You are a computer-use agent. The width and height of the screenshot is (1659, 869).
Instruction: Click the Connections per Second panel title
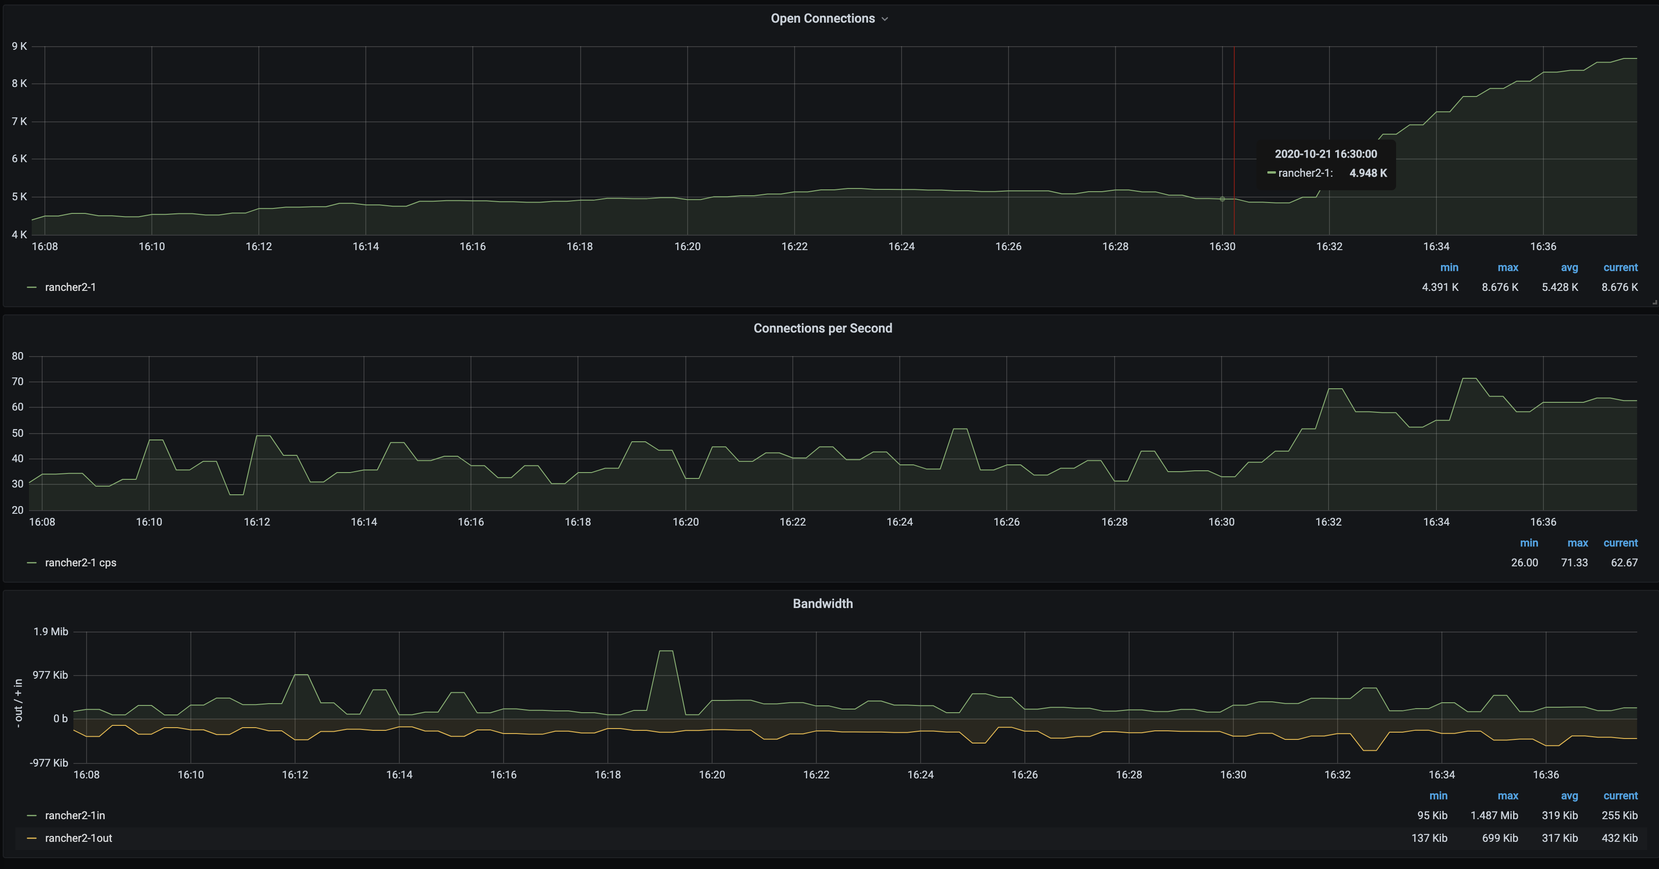[x=822, y=328]
